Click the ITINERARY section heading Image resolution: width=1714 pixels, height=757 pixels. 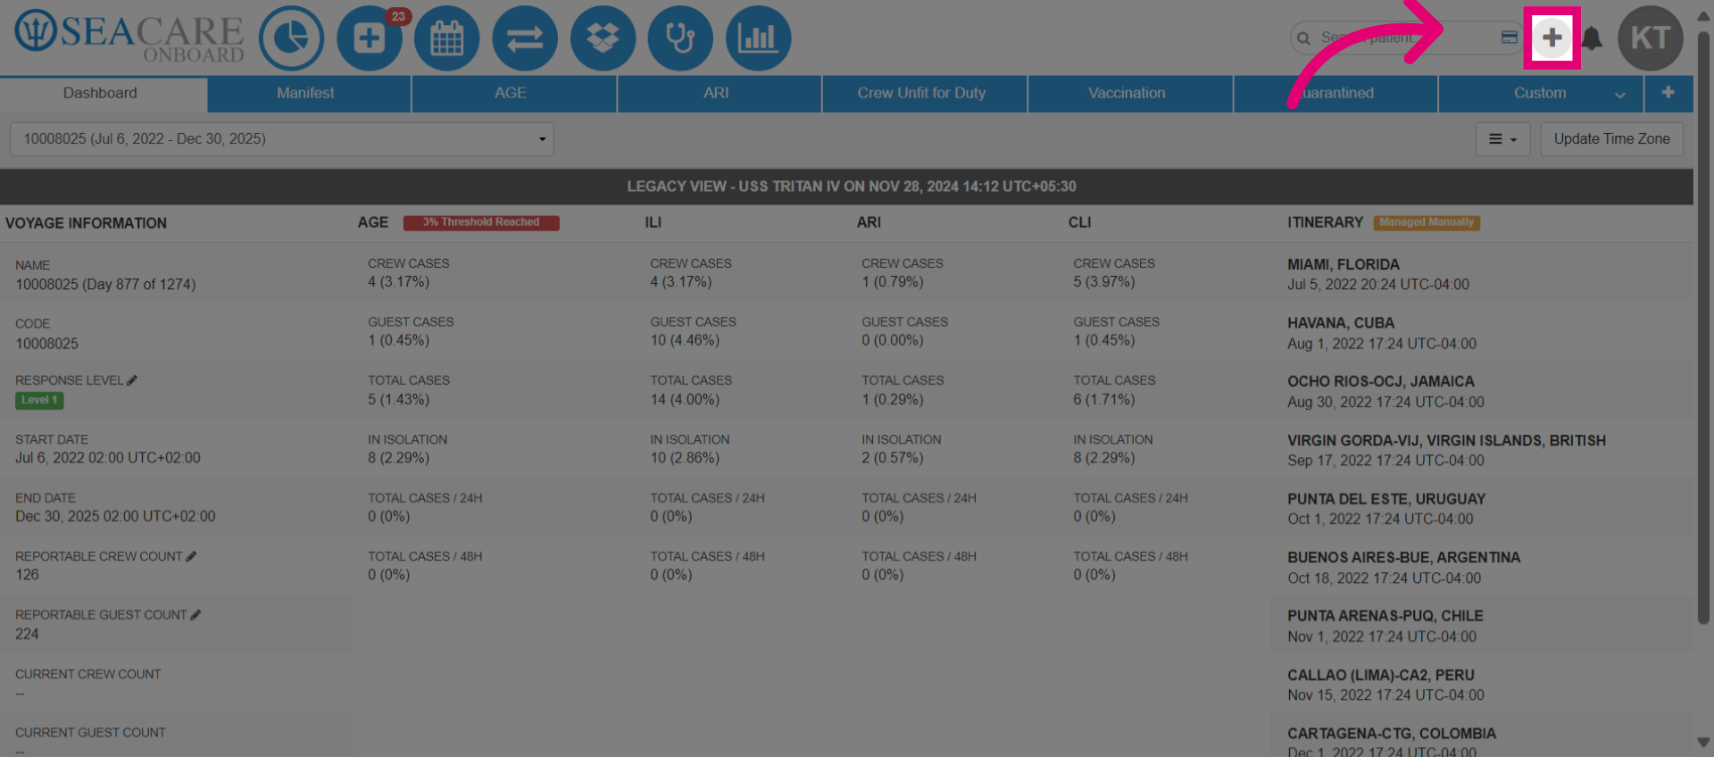pos(1325,222)
